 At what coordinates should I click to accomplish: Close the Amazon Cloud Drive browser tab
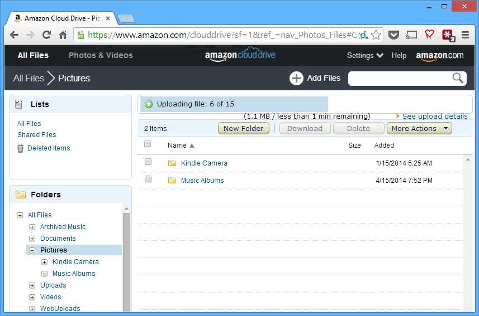(108, 18)
